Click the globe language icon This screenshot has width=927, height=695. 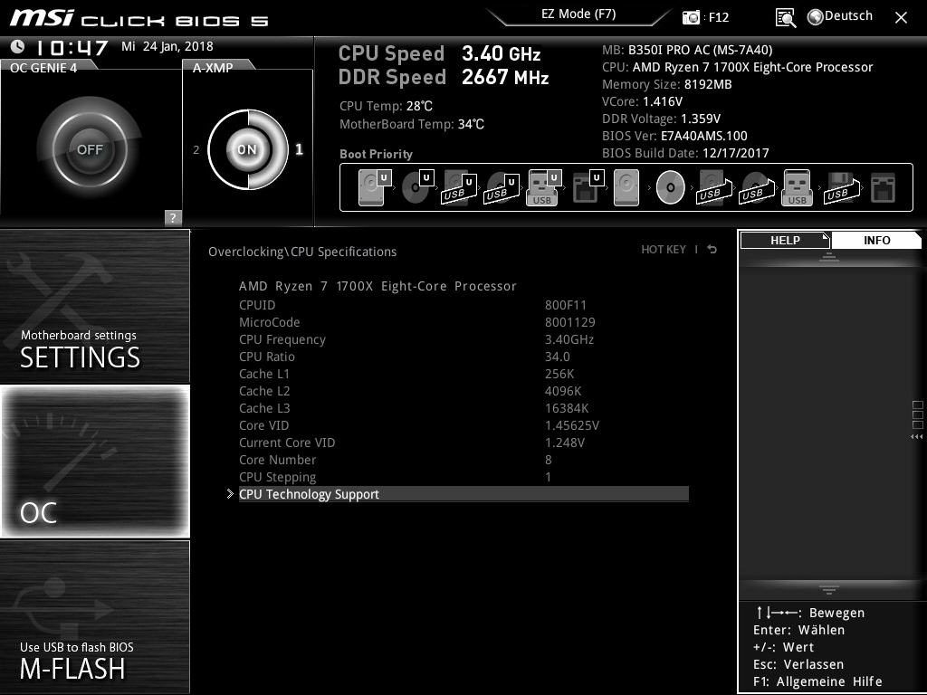(816, 17)
